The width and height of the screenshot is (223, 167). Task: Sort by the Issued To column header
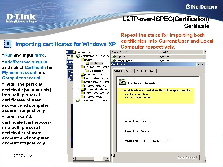tap(134, 52)
